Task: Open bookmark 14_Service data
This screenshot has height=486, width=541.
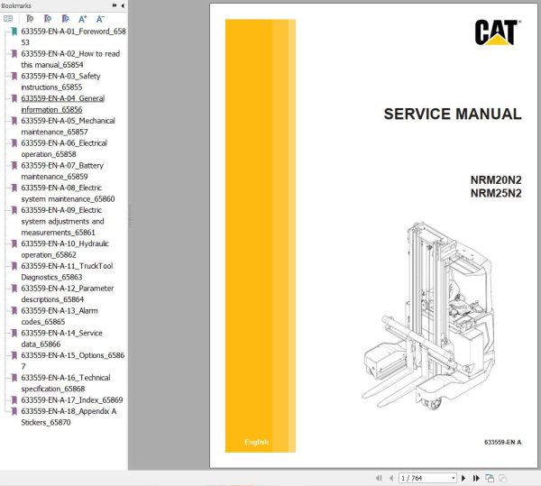Action: pos(61,339)
